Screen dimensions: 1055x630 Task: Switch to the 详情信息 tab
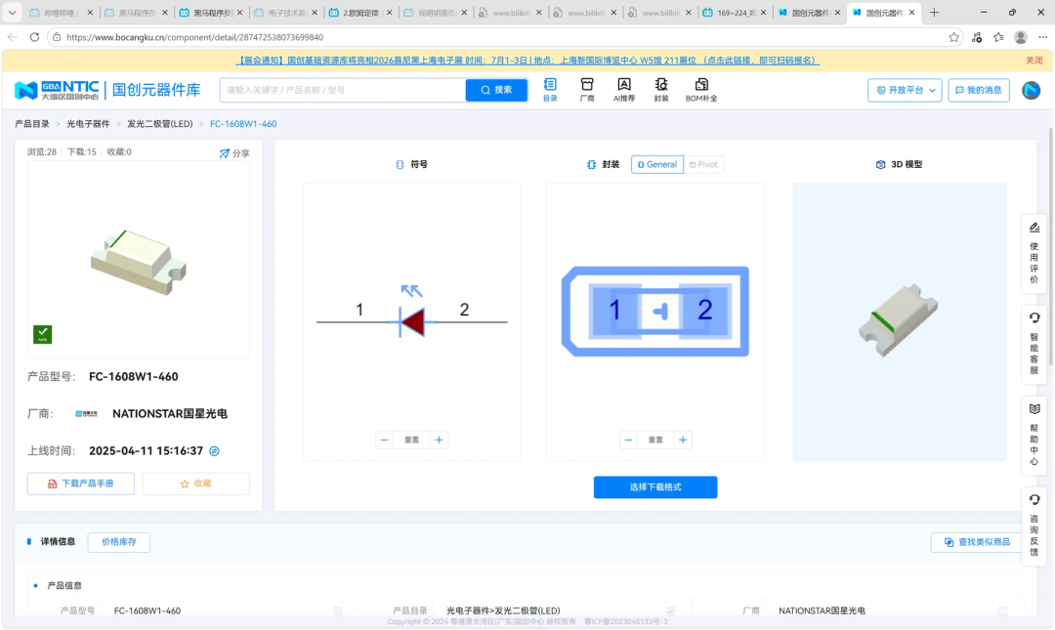click(x=58, y=542)
